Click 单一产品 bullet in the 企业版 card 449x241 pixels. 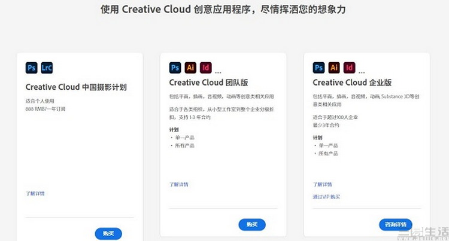click(x=329, y=146)
